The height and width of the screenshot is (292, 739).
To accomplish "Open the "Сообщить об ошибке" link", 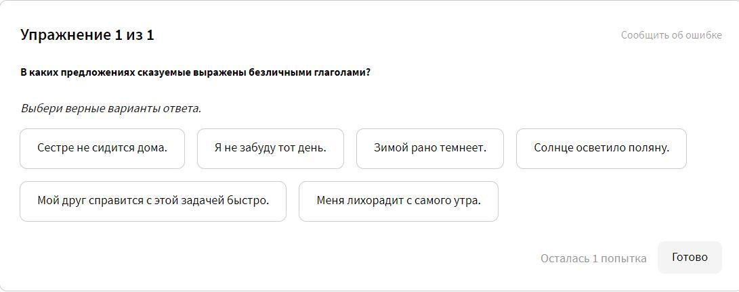I will [671, 35].
